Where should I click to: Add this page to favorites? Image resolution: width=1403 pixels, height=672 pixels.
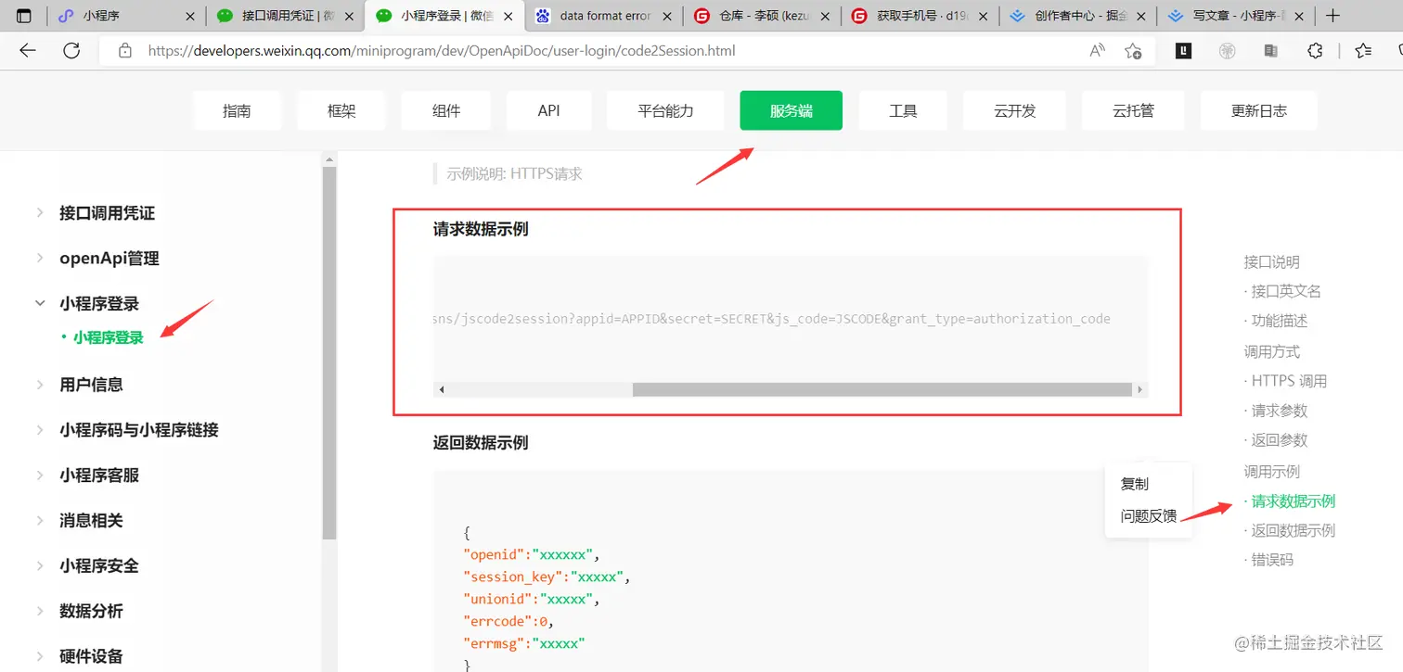1133,51
